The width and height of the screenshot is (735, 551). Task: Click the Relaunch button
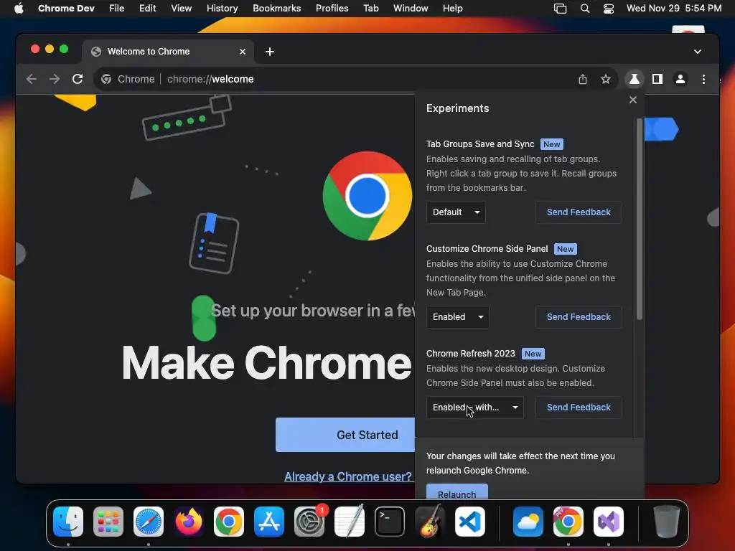point(457,492)
